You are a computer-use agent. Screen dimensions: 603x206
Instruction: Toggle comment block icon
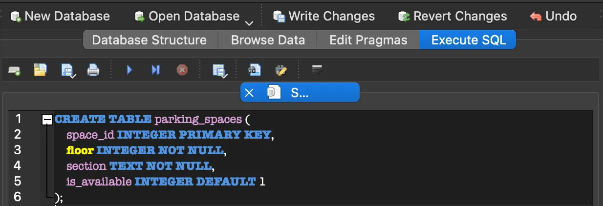click(x=317, y=70)
